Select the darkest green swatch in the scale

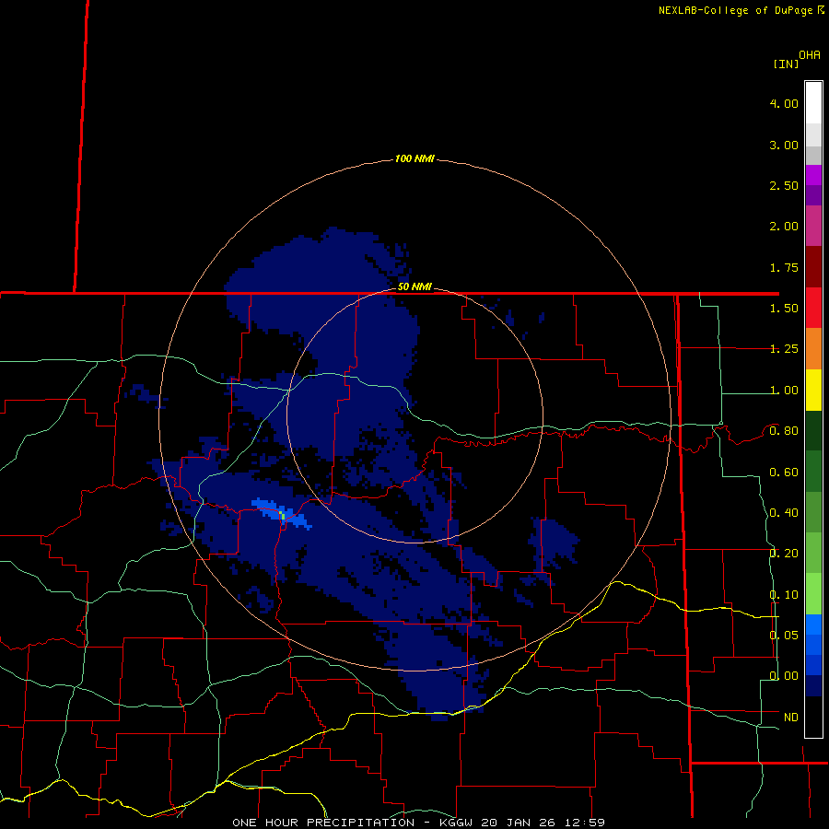pyautogui.click(x=813, y=430)
